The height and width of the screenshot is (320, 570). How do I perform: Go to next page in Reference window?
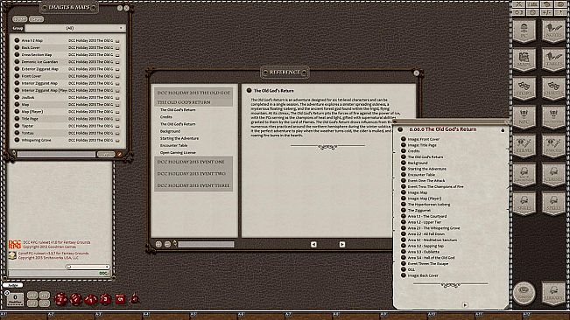342,245
